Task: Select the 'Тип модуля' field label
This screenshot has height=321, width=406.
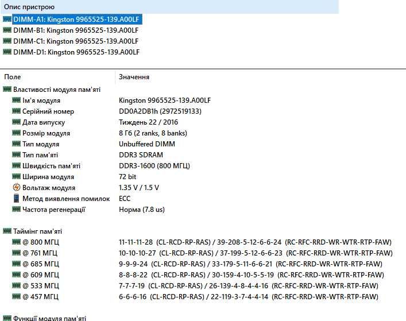Action: (x=41, y=144)
